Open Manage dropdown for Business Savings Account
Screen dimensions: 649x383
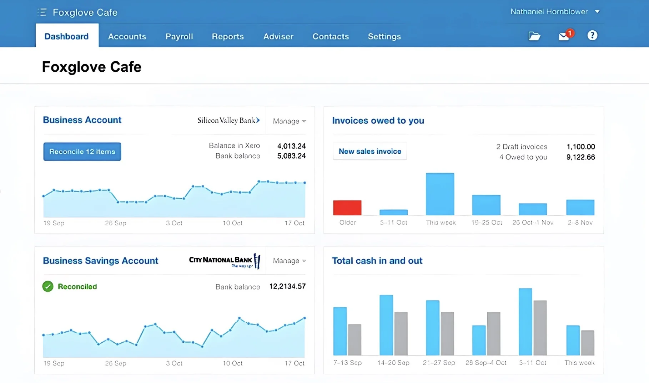coord(290,261)
